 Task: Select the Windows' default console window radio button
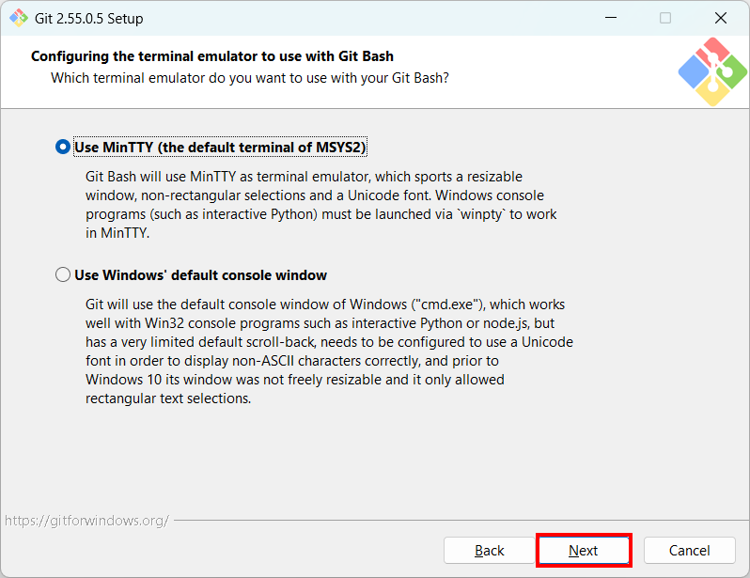(63, 274)
